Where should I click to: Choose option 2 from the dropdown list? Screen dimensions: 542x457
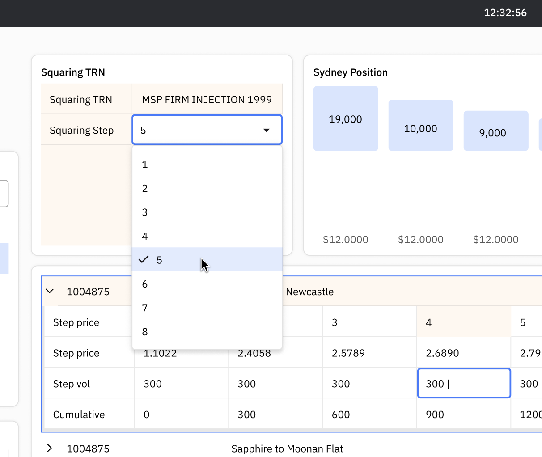pos(207,188)
